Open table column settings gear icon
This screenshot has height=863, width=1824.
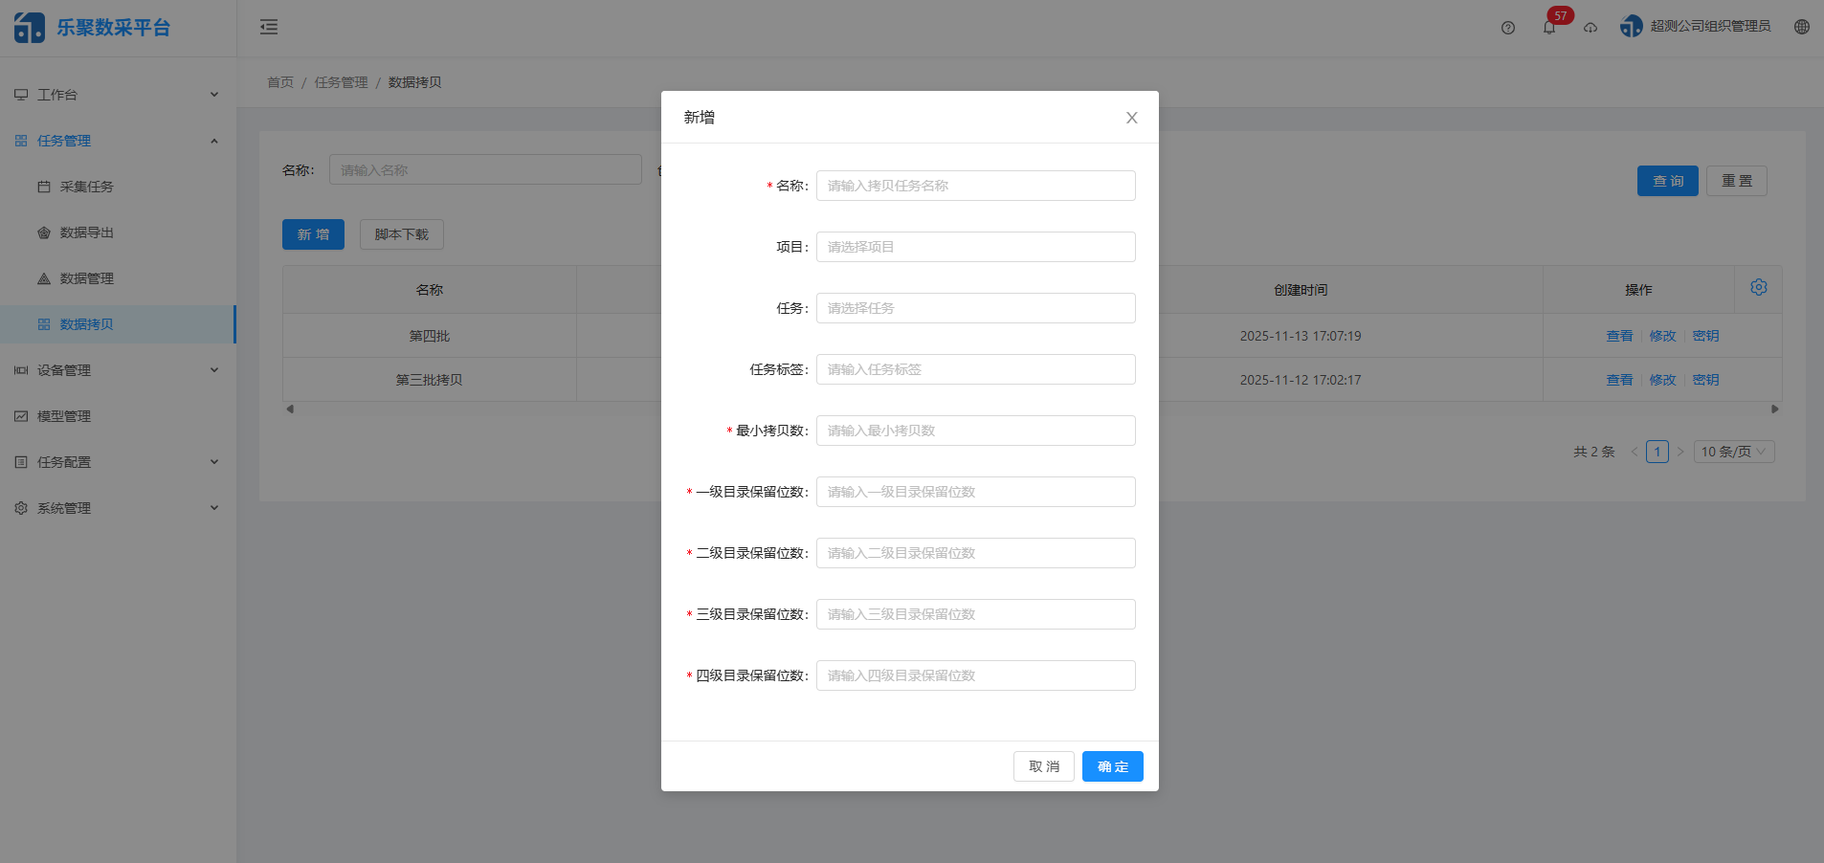1759,288
